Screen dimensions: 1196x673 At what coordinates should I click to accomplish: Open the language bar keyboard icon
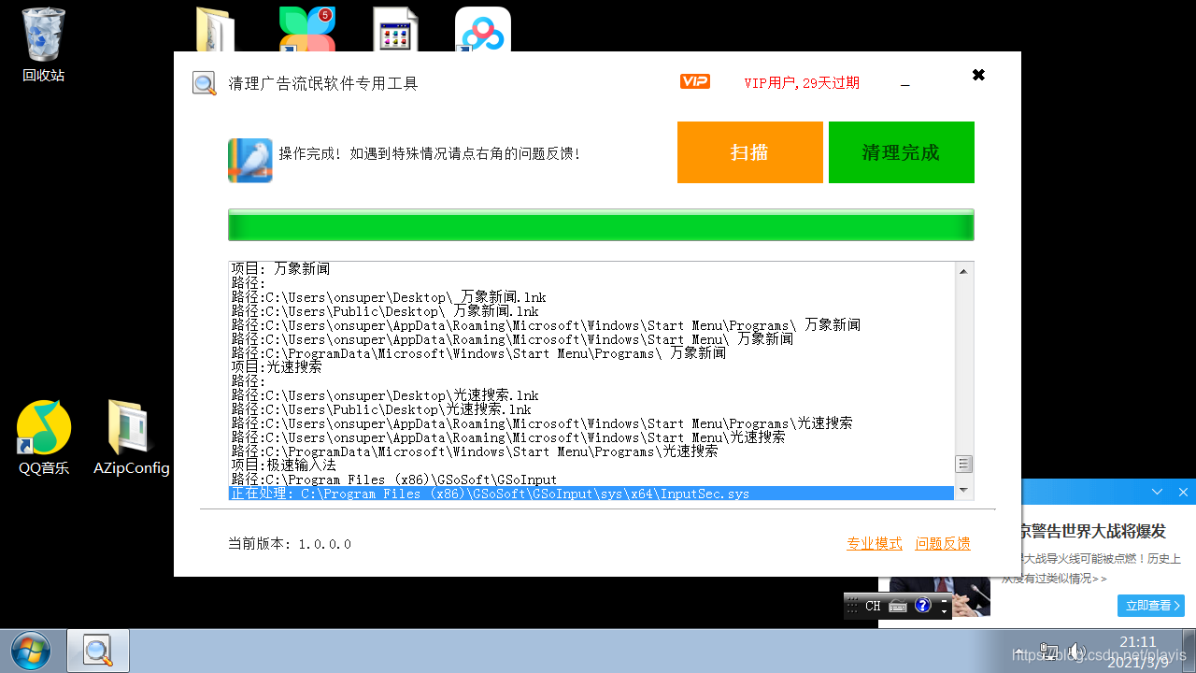[x=898, y=606]
